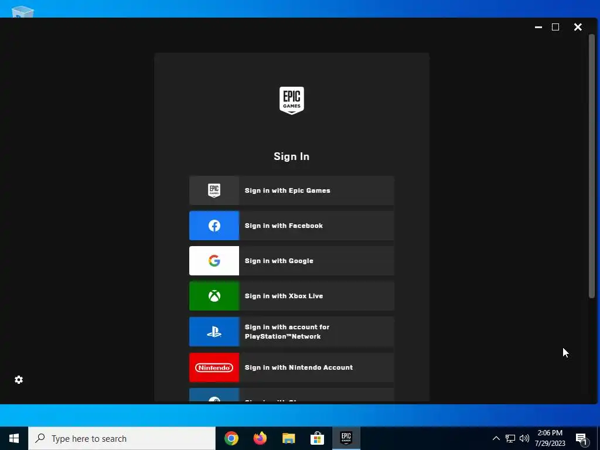The height and width of the screenshot is (450, 600).
Task: Launch Firefox from the taskbar
Action: click(x=260, y=438)
